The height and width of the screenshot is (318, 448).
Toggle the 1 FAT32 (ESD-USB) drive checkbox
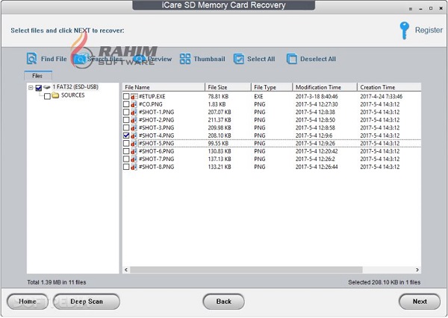pyautogui.click(x=39, y=88)
